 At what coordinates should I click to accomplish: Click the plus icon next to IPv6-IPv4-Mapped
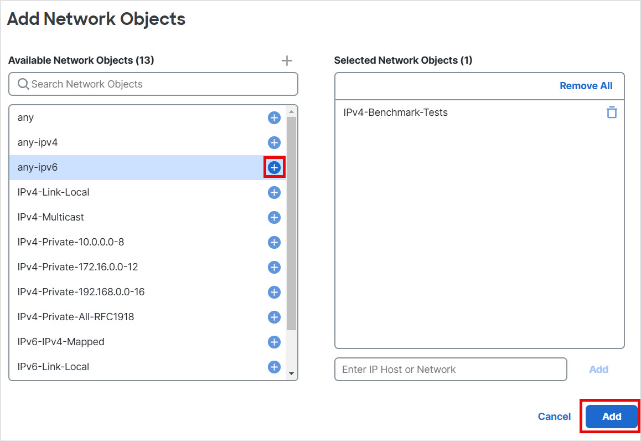pyautogui.click(x=273, y=342)
